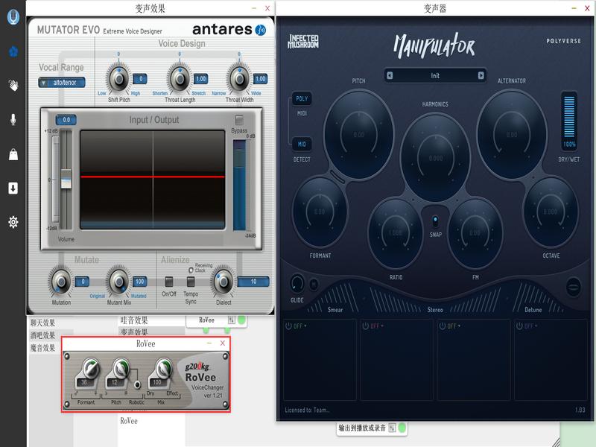
Task: Click the Throat Width knob
Action: [x=239, y=79]
